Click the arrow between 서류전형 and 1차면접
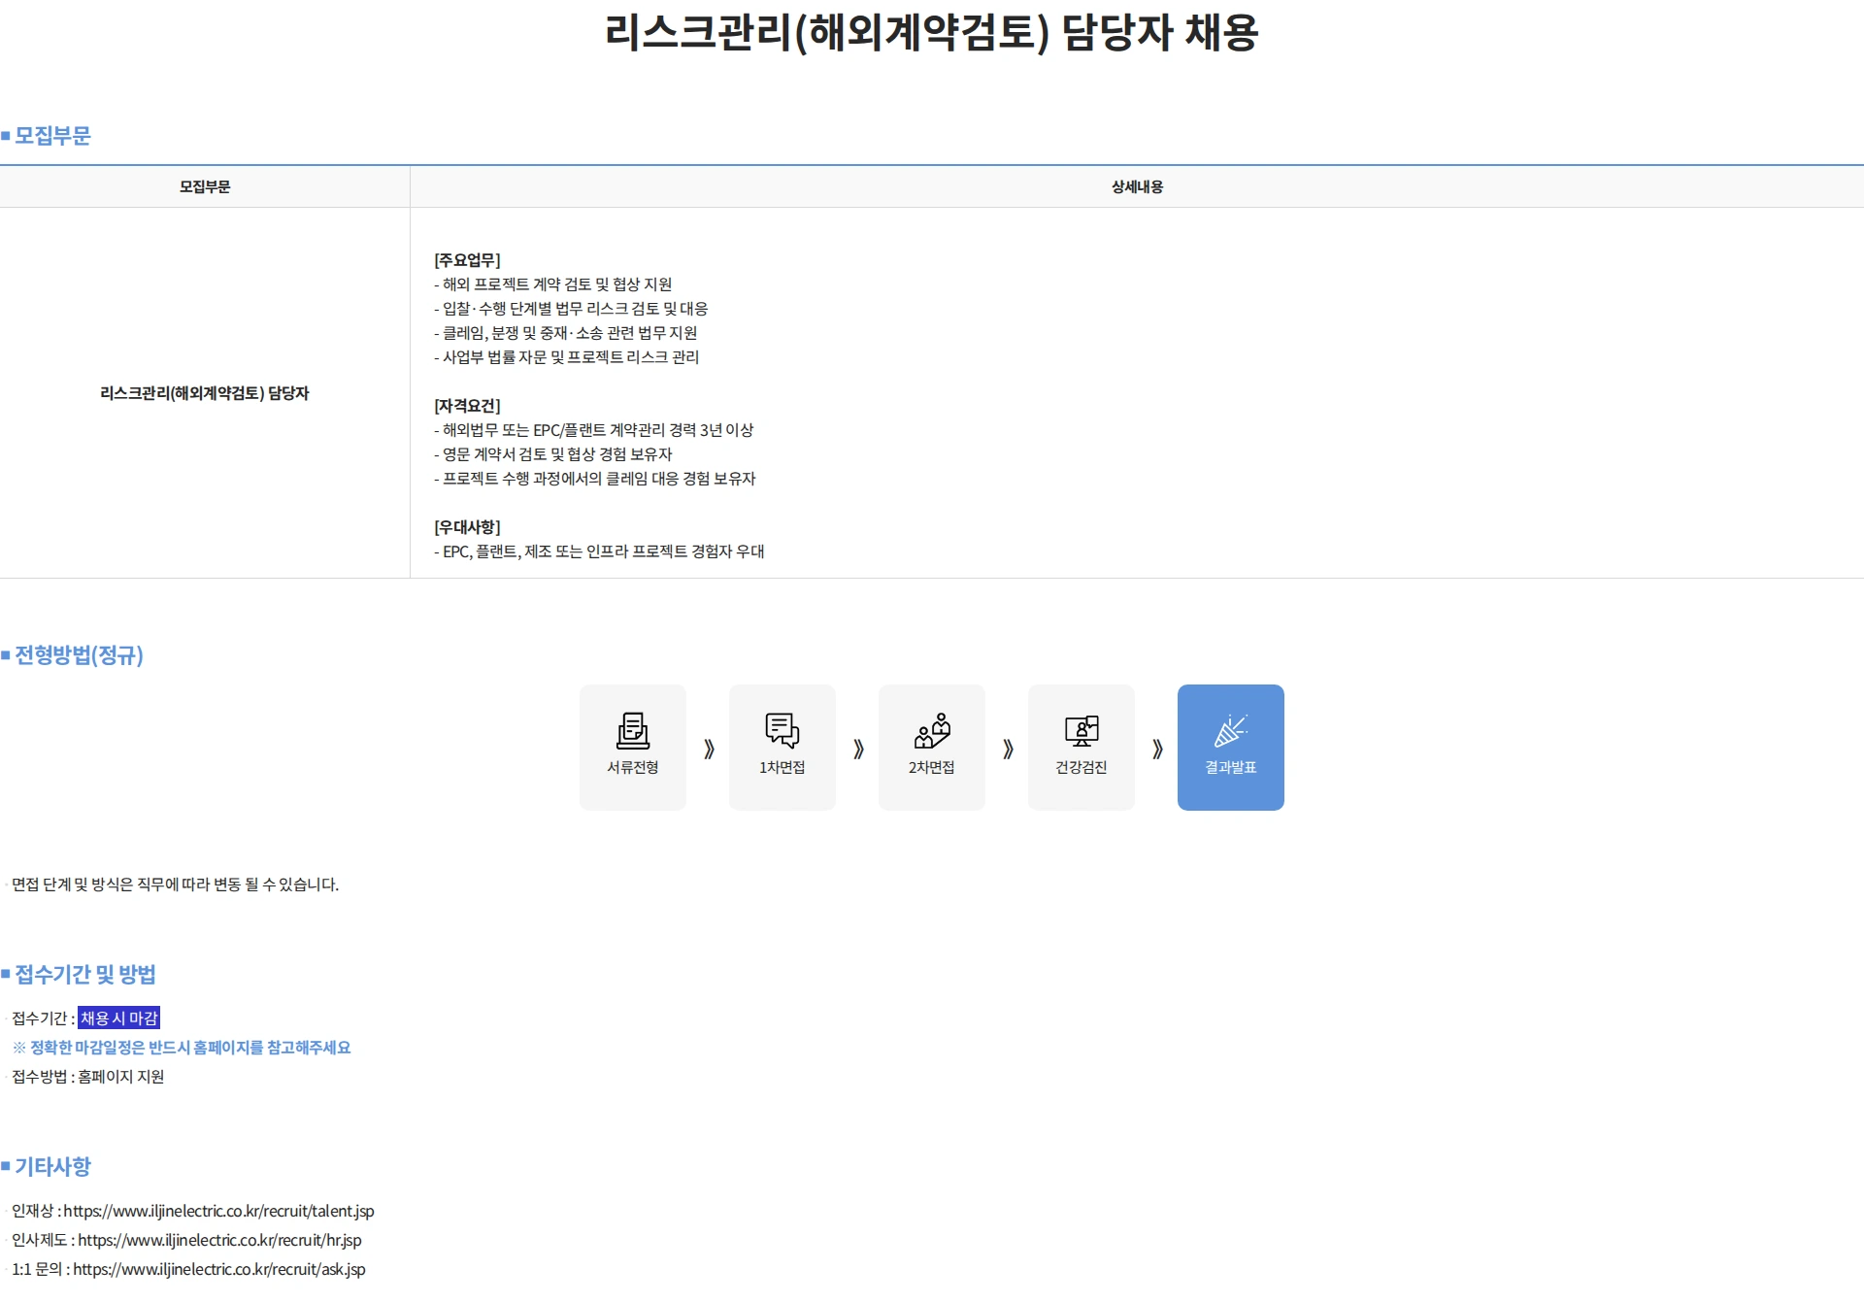This screenshot has height=1302, width=1864. tap(709, 749)
